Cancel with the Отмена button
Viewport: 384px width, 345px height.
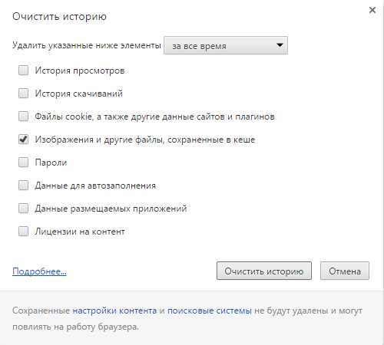[345, 271]
